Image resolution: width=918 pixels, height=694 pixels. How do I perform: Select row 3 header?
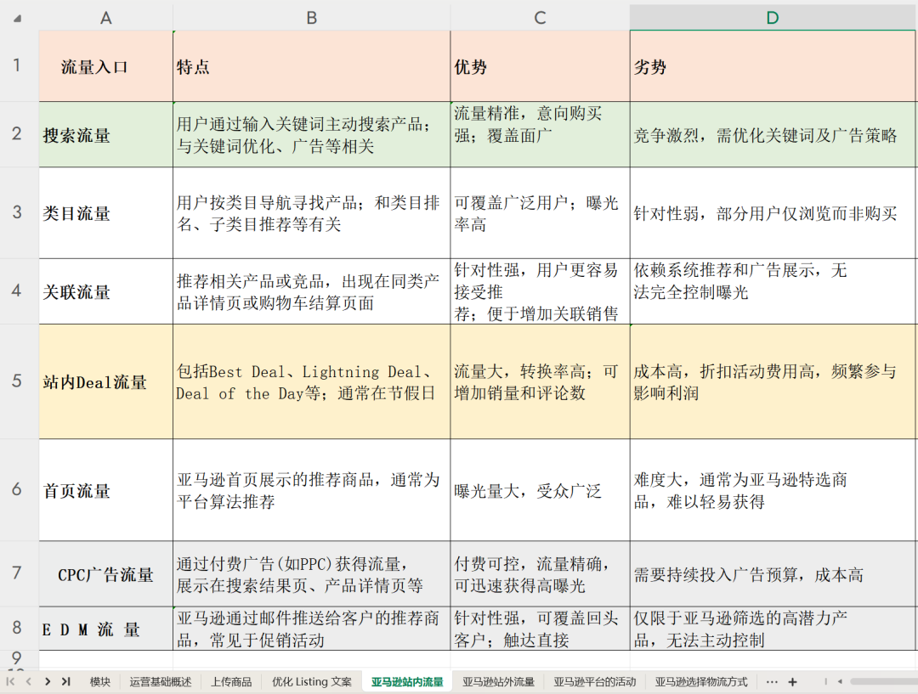click(18, 212)
